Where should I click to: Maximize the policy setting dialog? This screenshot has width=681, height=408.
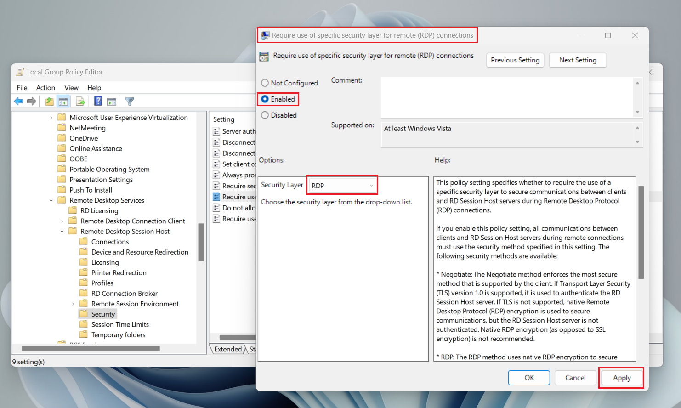click(608, 35)
